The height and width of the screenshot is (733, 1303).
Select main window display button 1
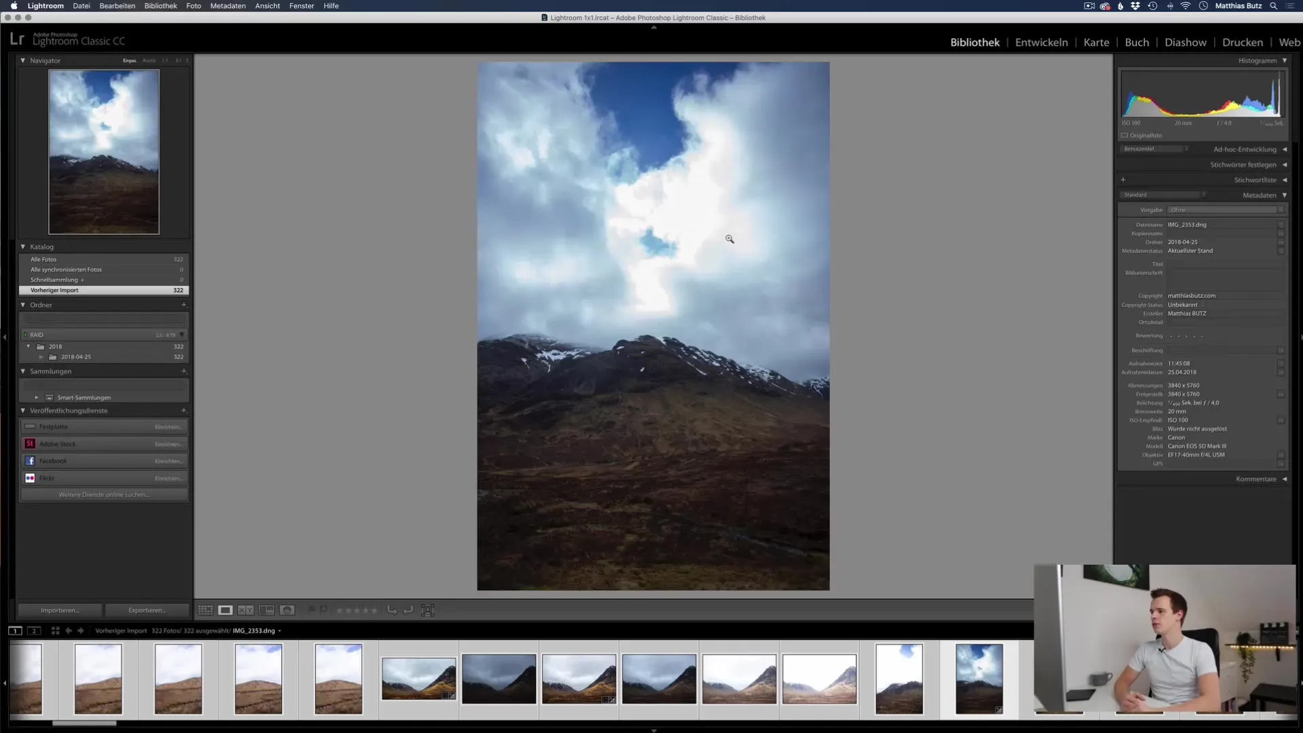(x=15, y=631)
